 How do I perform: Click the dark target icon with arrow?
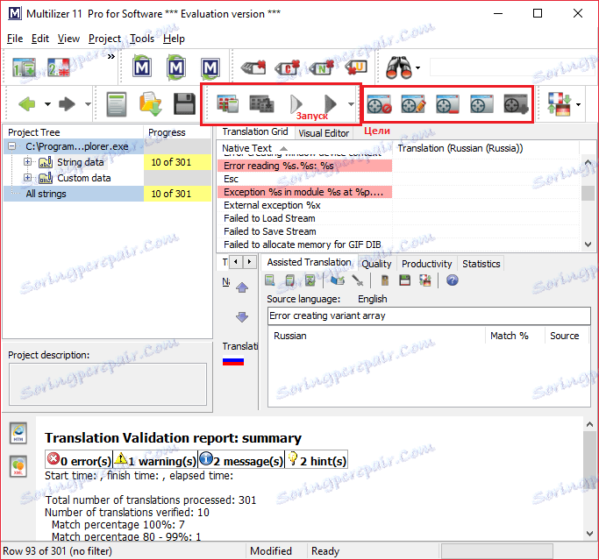click(x=516, y=104)
